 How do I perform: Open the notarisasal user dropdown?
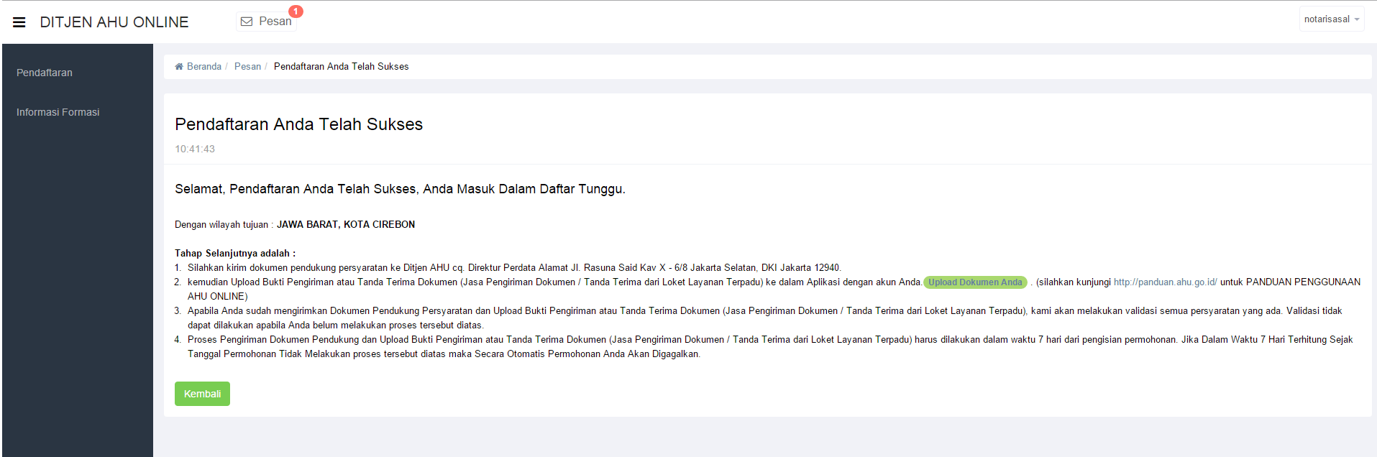click(x=1332, y=19)
